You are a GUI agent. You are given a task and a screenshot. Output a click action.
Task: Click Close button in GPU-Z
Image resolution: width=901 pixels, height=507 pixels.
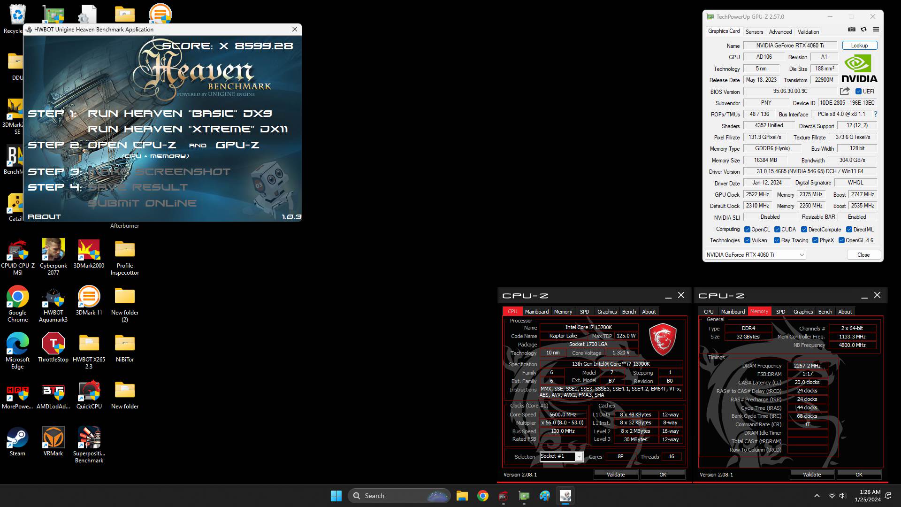pyautogui.click(x=863, y=255)
